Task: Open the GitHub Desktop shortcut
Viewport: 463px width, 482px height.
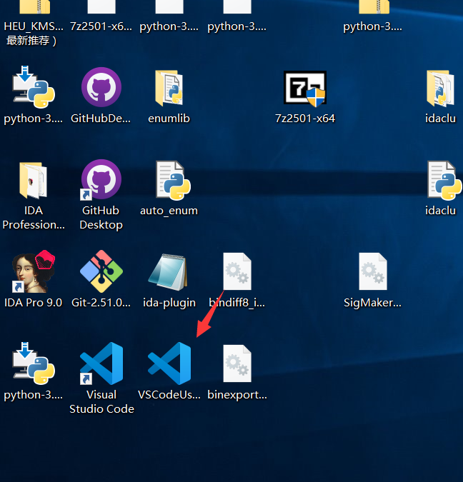Action: click(x=101, y=180)
